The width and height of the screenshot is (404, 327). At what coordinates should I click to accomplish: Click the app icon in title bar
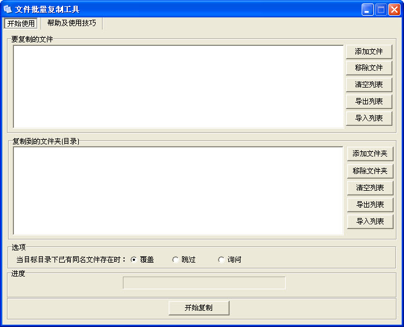point(8,9)
